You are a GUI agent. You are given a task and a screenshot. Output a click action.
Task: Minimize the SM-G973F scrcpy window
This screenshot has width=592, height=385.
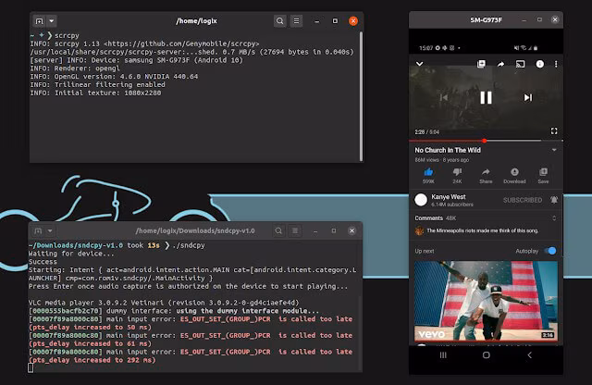524,20
